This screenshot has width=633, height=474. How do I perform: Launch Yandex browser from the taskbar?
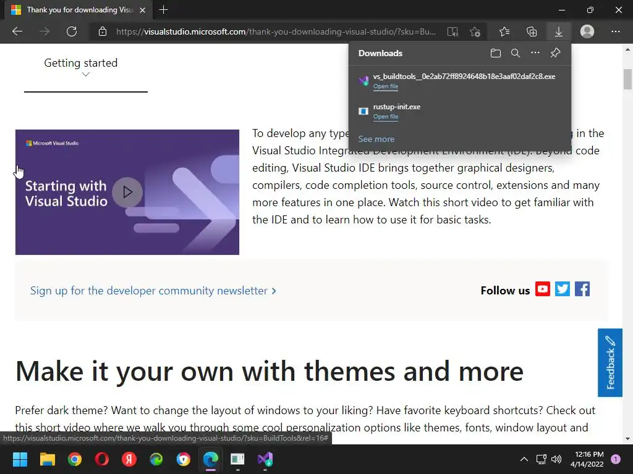click(x=129, y=459)
